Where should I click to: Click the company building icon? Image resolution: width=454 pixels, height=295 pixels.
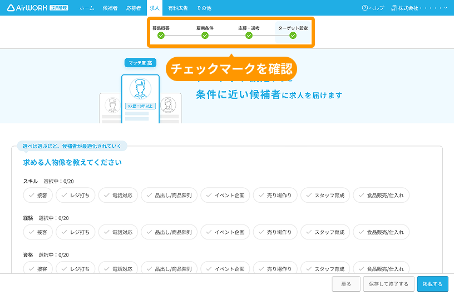[x=394, y=8]
